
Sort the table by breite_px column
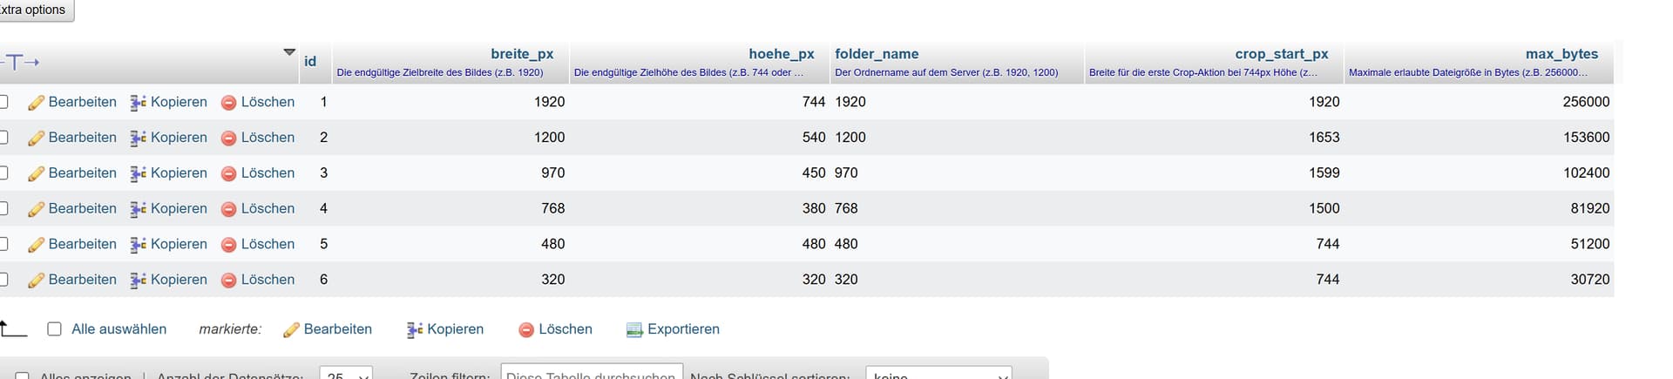pyautogui.click(x=521, y=54)
